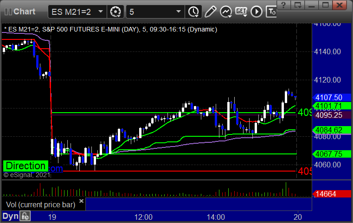Click the 4101.71 green price tag
This screenshot has height=223, width=353.
point(332,106)
